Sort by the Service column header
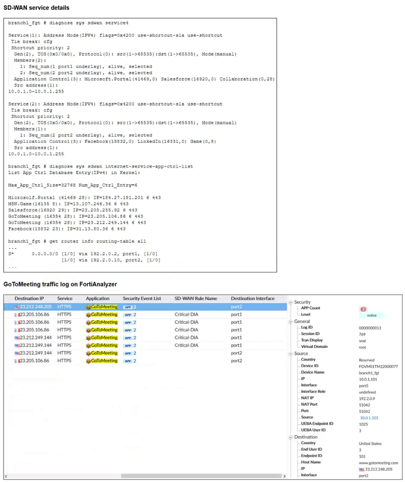405x482 pixels. 65,298
